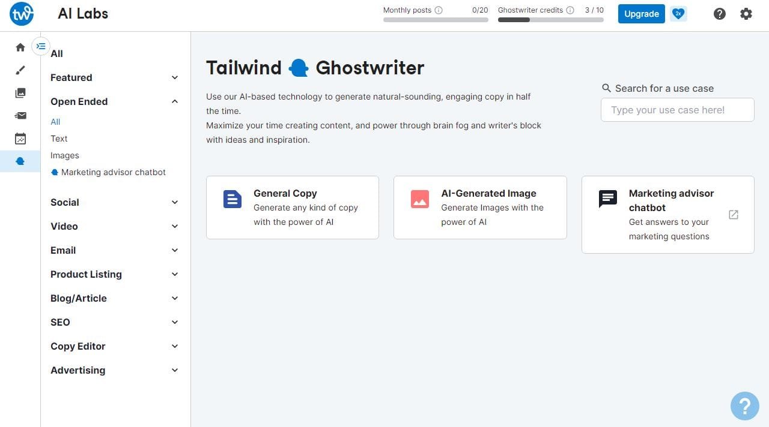Open the General Copy card
Image resolution: width=769 pixels, height=427 pixels.
pyautogui.click(x=293, y=208)
